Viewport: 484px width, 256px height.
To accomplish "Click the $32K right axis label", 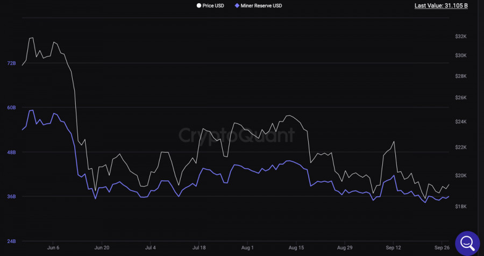I will pyautogui.click(x=461, y=37).
